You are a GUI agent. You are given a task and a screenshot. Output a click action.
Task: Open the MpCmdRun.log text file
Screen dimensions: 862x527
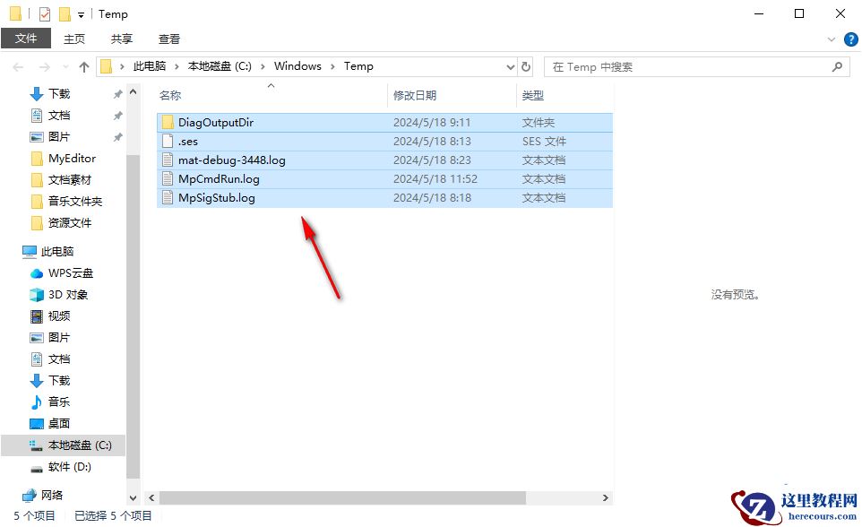click(x=218, y=178)
